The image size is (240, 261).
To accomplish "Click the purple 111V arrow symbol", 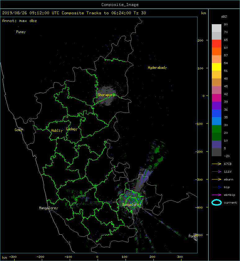I will [216, 172].
